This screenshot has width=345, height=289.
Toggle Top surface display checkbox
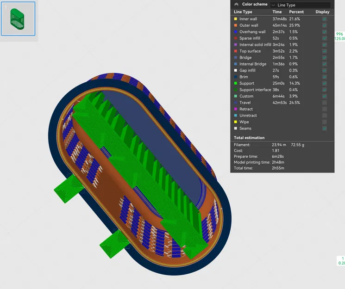tap(324, 51)
